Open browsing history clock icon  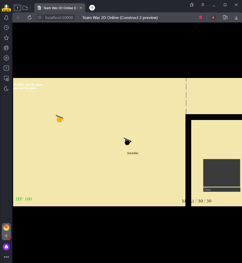[6, 28]
